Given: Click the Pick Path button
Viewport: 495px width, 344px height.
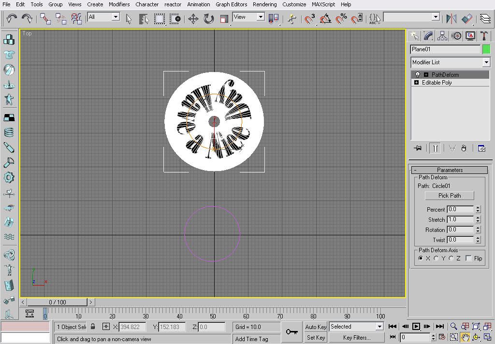Looking at the screenshot, I should point(450,196).
